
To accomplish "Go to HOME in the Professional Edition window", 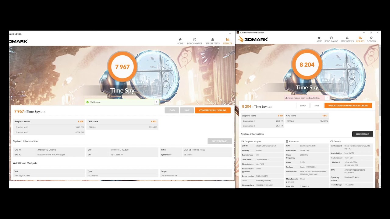I will (x=319, y=39).
